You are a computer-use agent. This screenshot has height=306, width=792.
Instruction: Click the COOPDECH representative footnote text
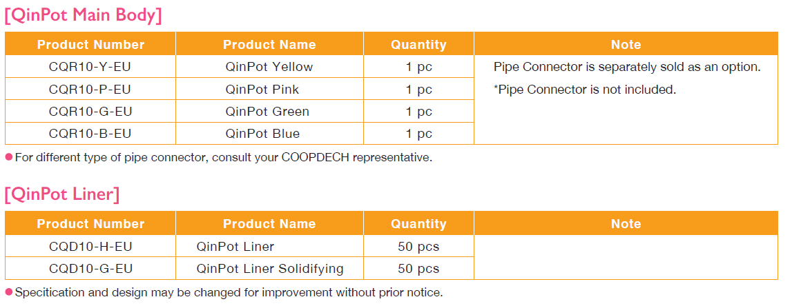coord(223,157)
